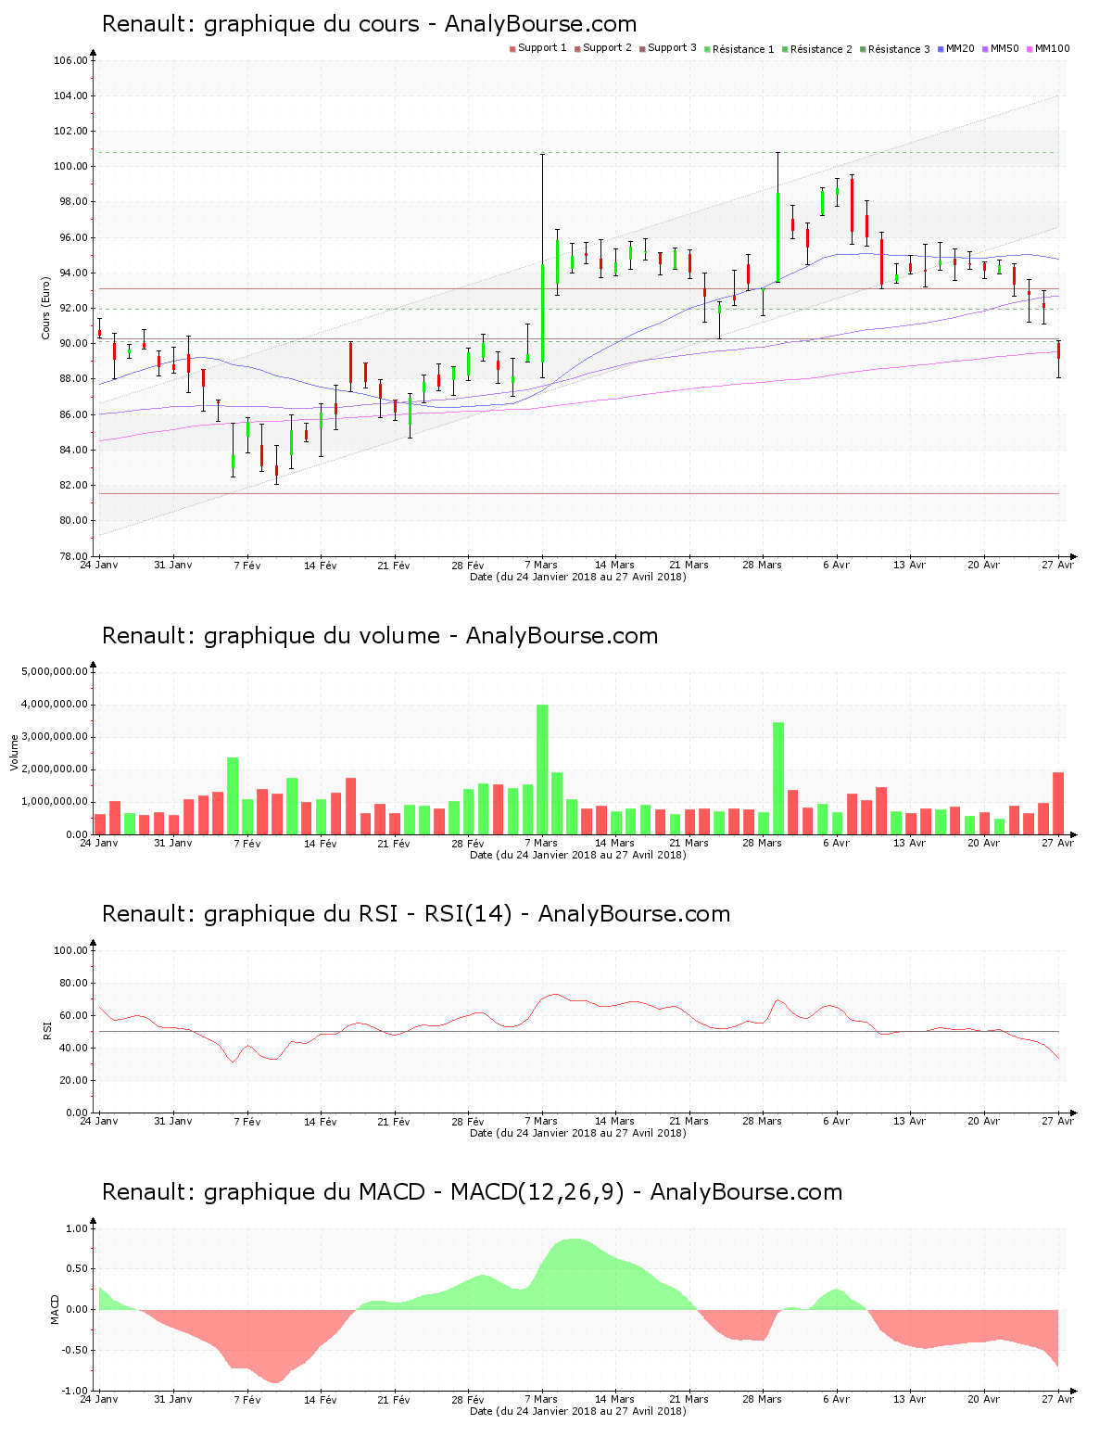Click '7 Mars' date under the price chart
1112x1437 pixels.
click(541, 565)
